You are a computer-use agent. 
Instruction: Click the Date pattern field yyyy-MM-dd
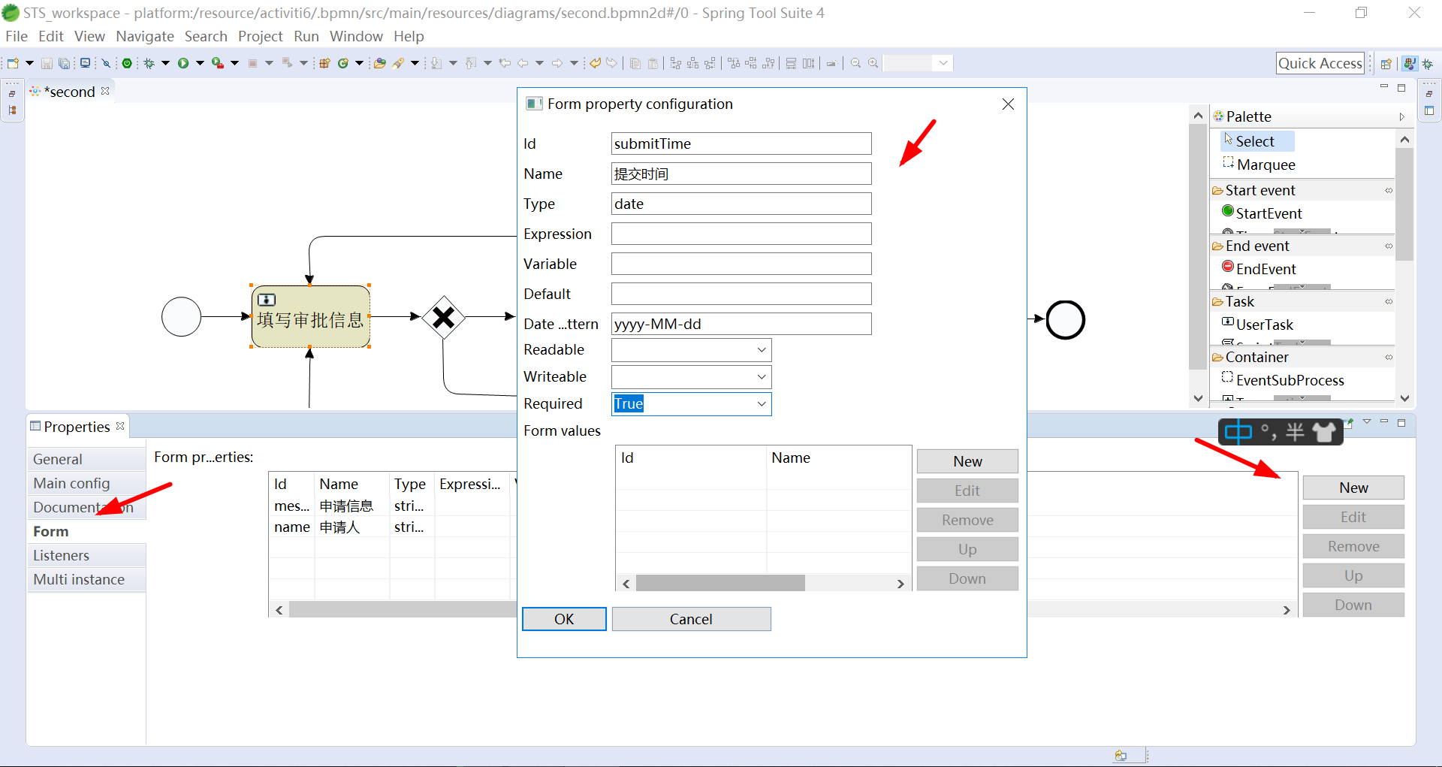(x=741, y=324)
